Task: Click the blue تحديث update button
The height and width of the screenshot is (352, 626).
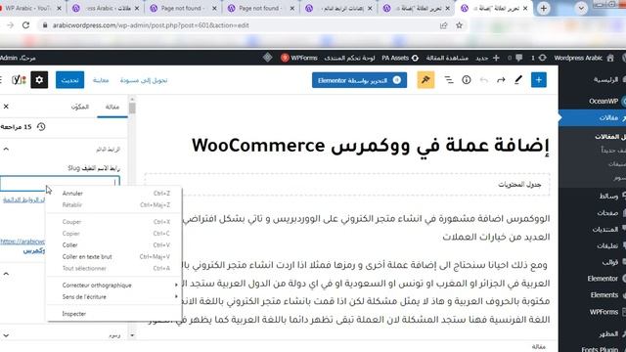Action: click(x=69, y=80)
